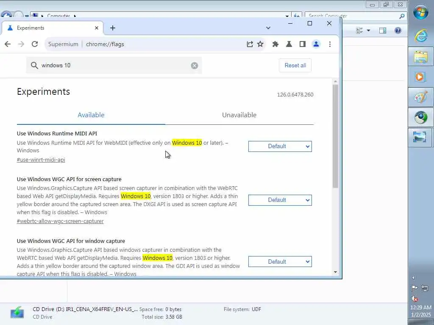
Task: Click the taskbar clock 12:29 AM
Action: [421, 307]
